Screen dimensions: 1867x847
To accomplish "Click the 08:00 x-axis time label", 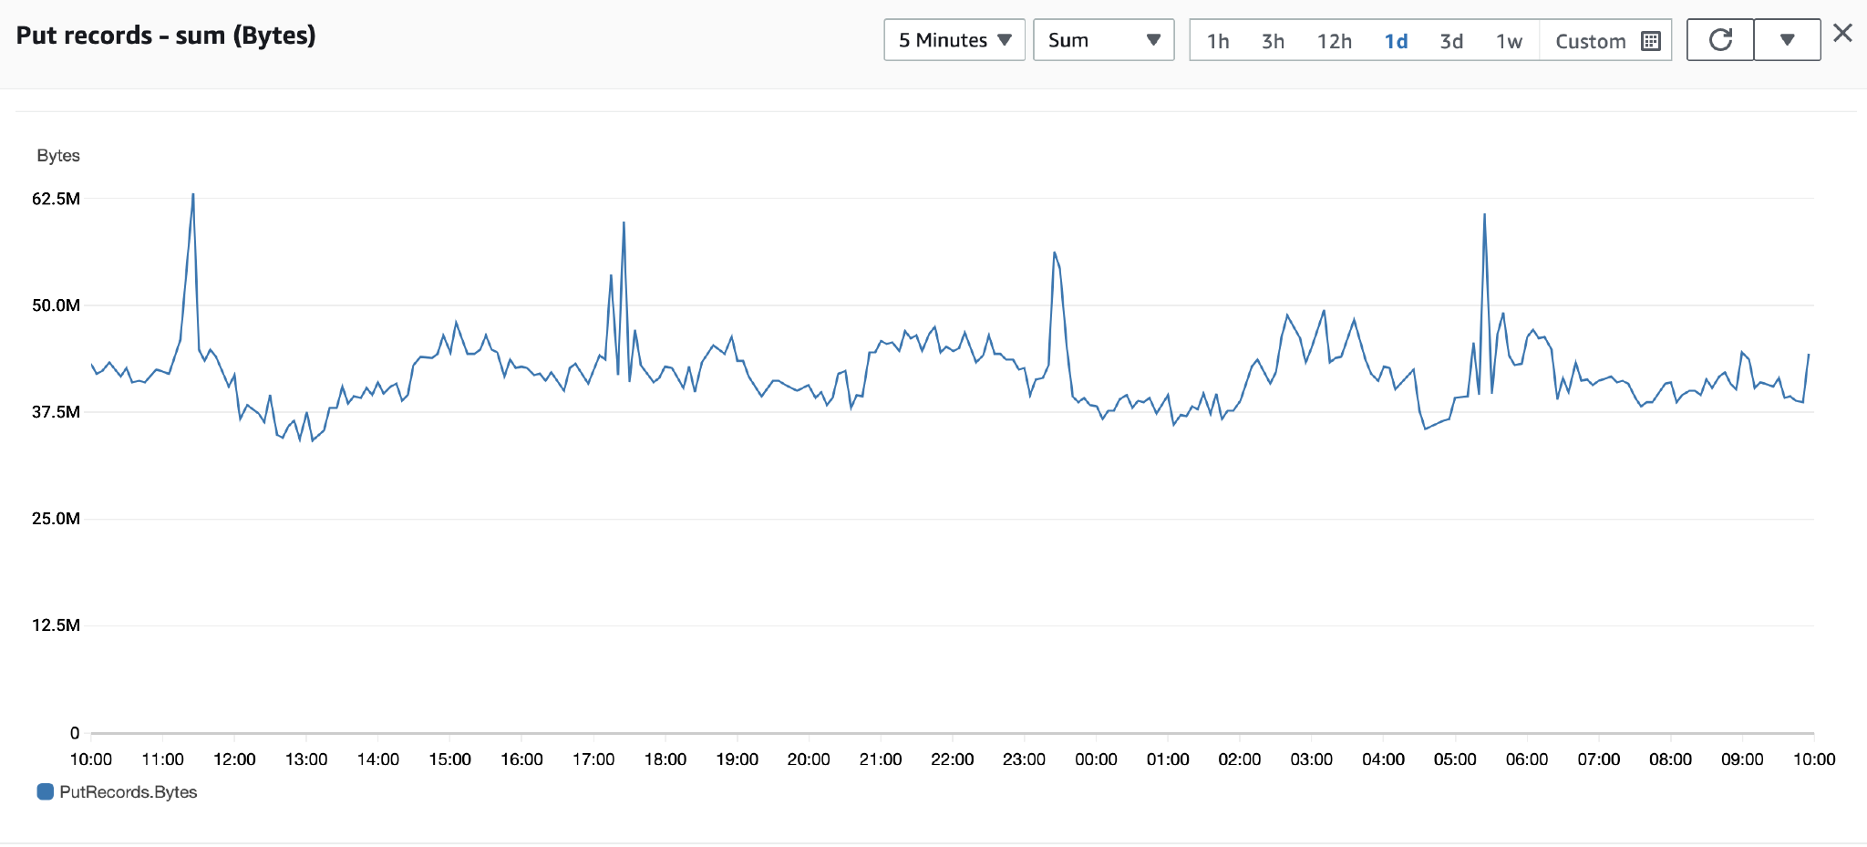I will 1670,759.
